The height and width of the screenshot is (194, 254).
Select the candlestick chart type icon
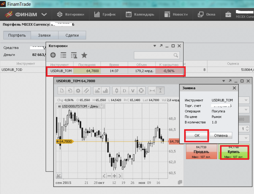[x=117, y=91]
